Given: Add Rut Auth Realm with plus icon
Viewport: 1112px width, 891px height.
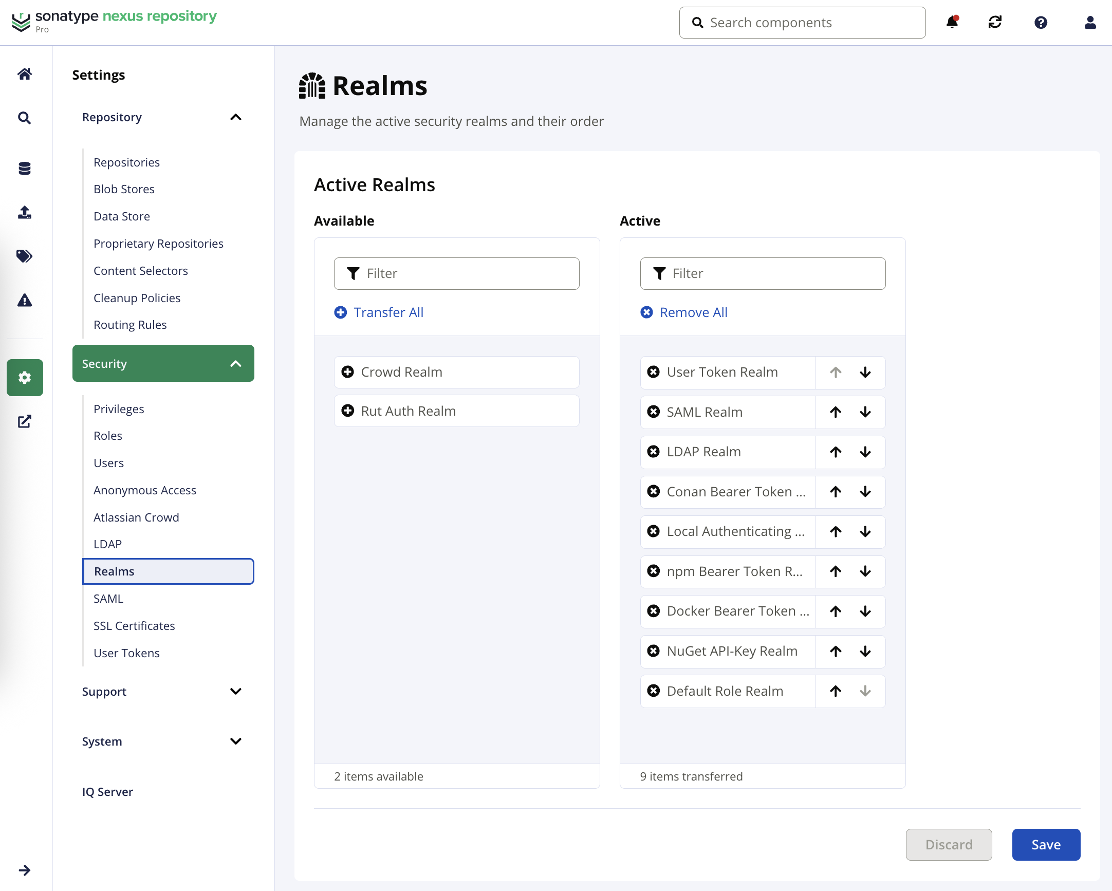Looking at the screenshot, I should [x=348, y=411].
